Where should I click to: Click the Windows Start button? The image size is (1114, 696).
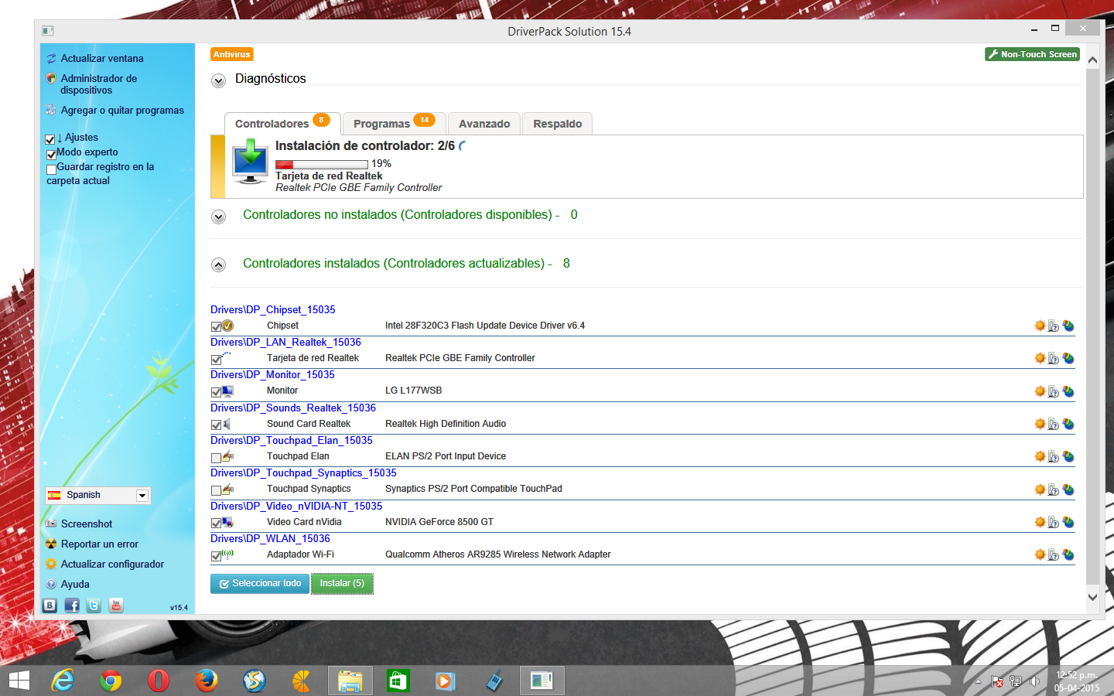[19, 681]
